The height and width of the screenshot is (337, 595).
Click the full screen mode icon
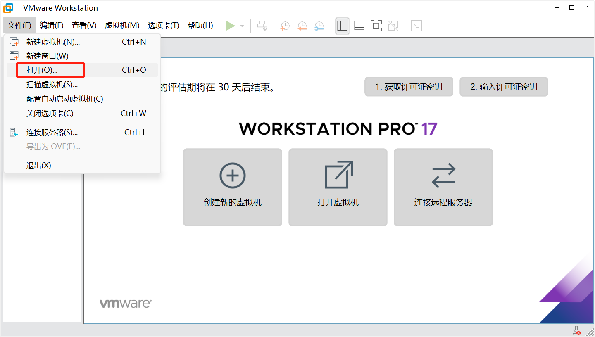pos(376,26)
